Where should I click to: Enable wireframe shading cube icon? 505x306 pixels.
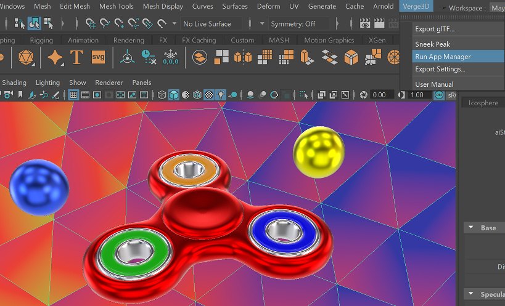(162, 95)
